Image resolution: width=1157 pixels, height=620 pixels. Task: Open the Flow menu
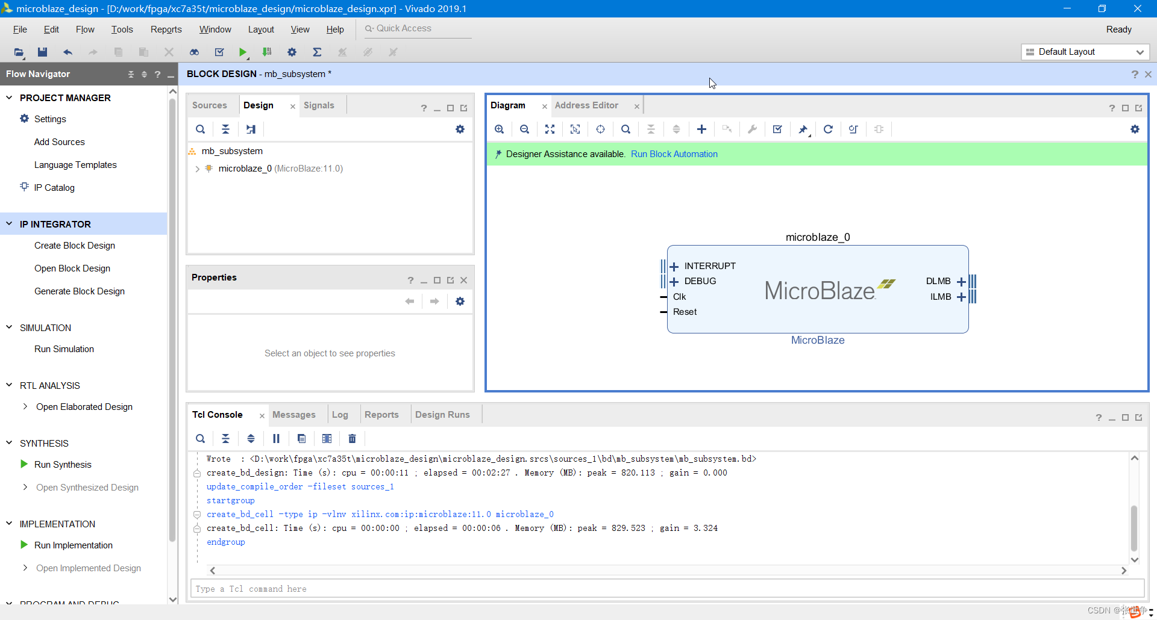pos(85,29)
